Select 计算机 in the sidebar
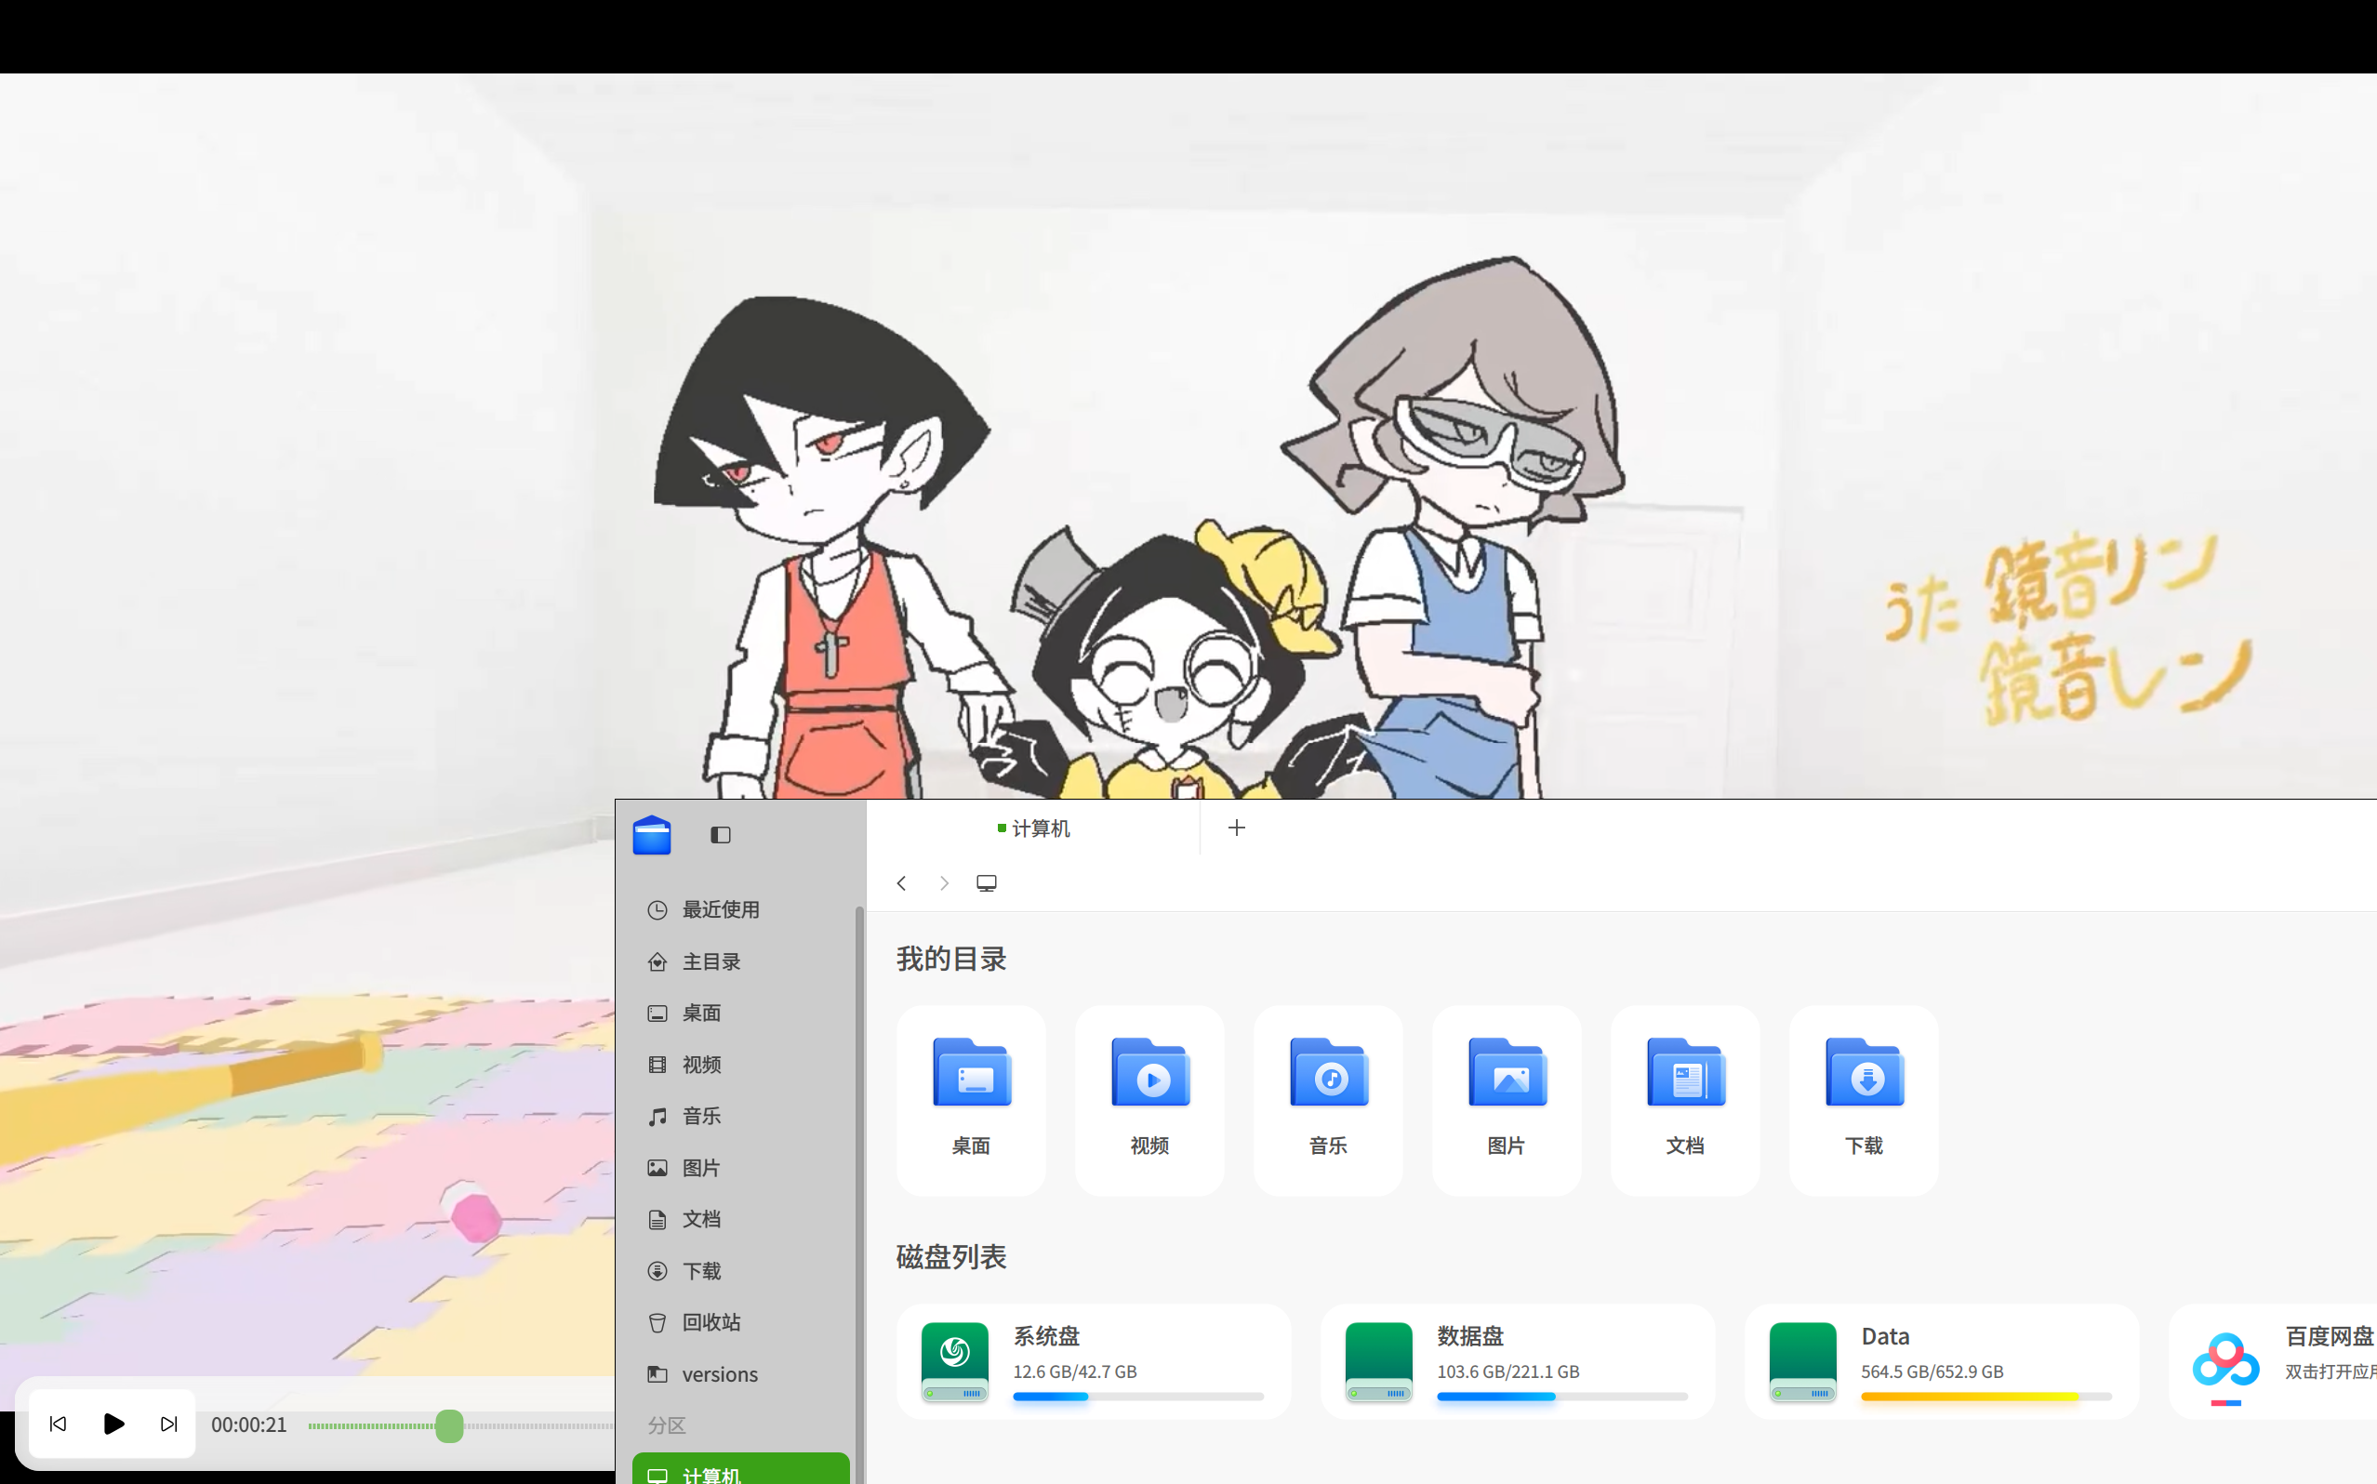Screen dimensions: 2377x1484 tap(740, 1469)
